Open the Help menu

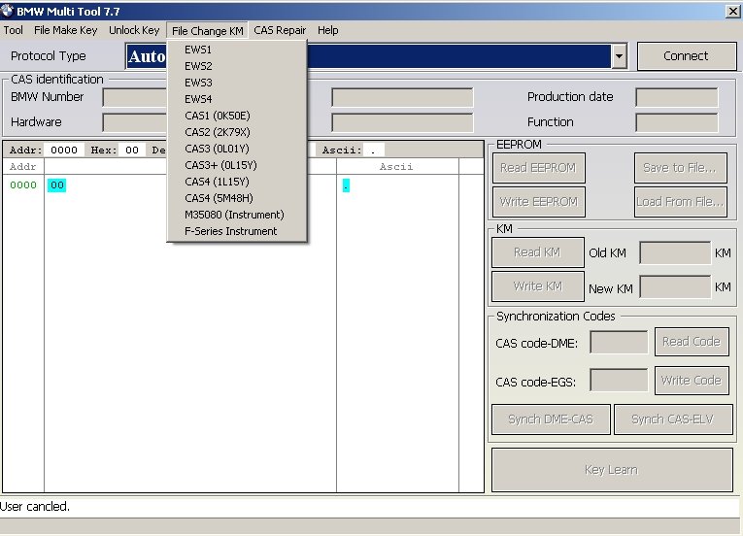tap(328, 30)
